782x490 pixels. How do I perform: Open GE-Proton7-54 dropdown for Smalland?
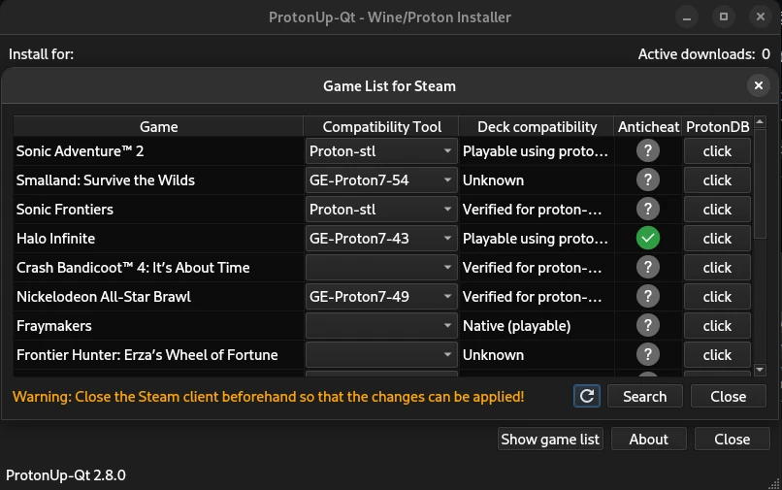pos(381,180)
